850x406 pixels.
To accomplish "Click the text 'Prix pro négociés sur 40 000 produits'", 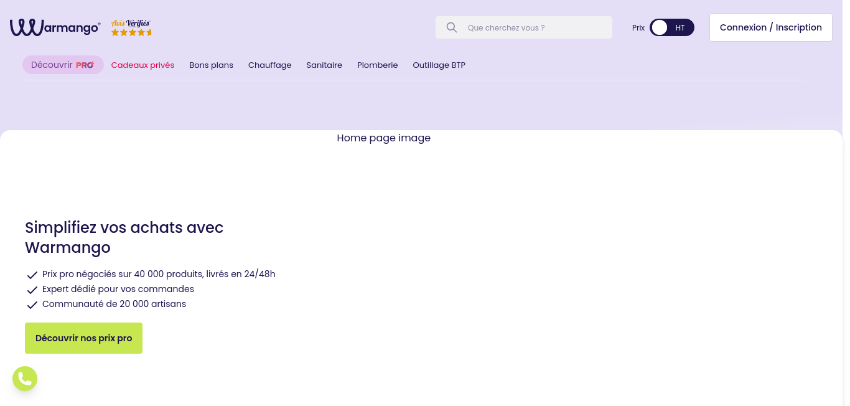I will point(123,274).
